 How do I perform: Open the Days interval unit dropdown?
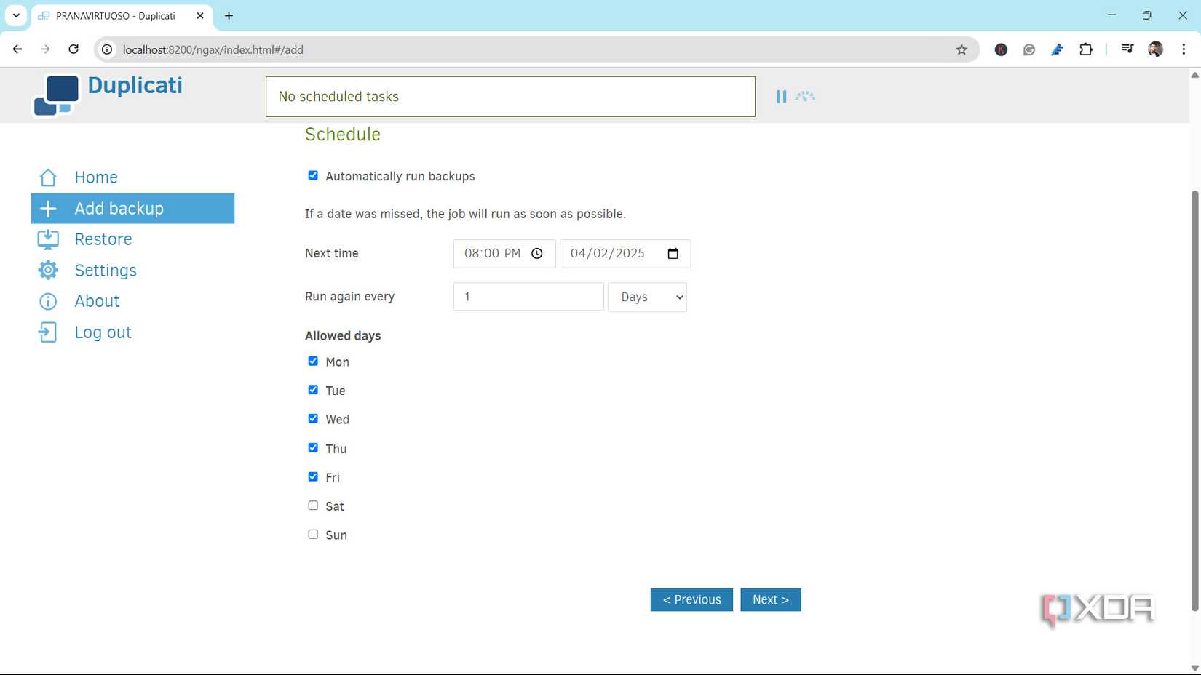(x=647, y=297)
